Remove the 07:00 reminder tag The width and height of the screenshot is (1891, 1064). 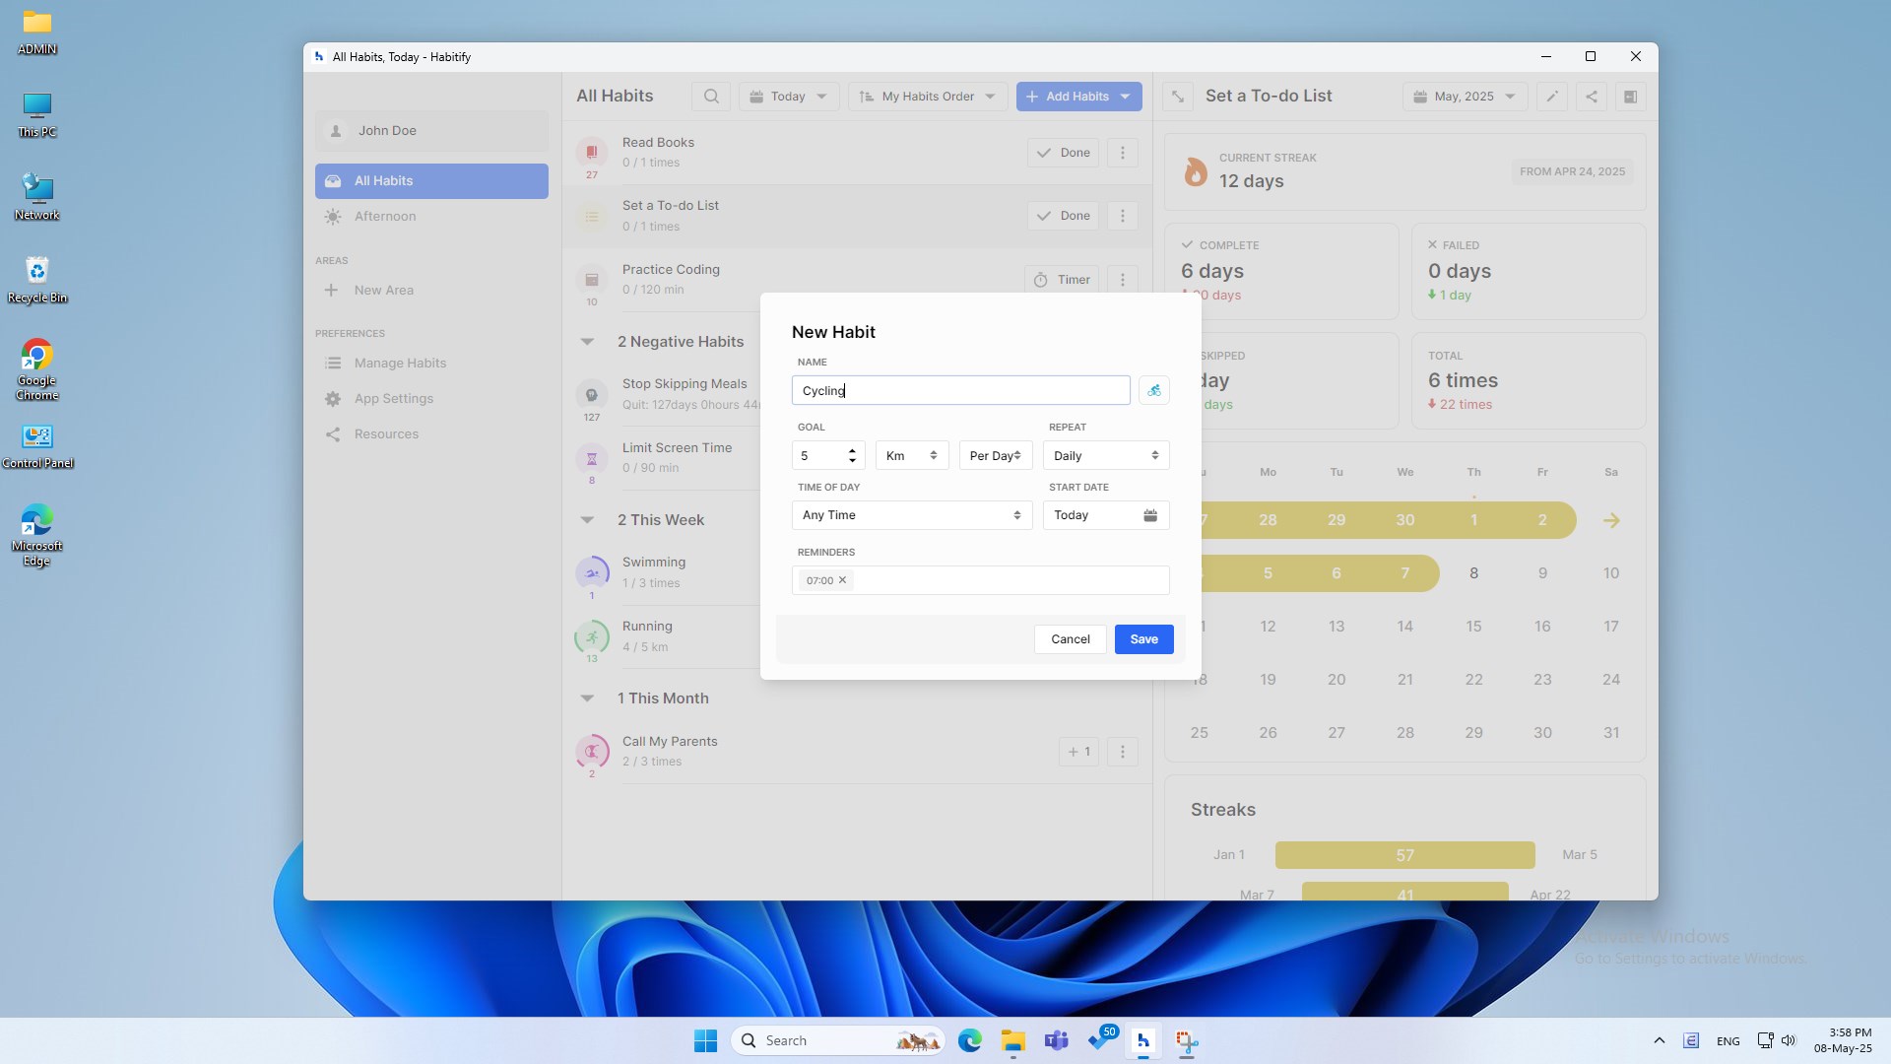pos(842,580)
